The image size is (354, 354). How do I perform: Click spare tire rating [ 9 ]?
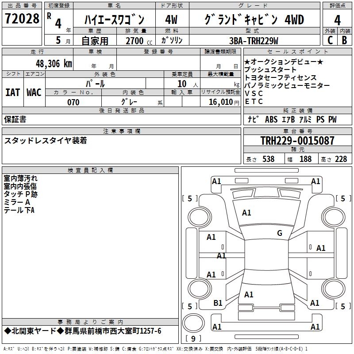coord(193,339)
